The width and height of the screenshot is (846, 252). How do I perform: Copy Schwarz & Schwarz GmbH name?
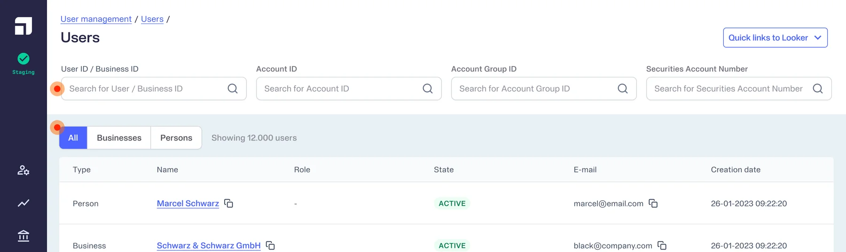click(270, 245)
